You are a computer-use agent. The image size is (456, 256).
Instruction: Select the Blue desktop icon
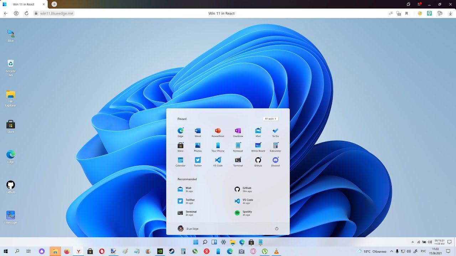pos(11,36)
